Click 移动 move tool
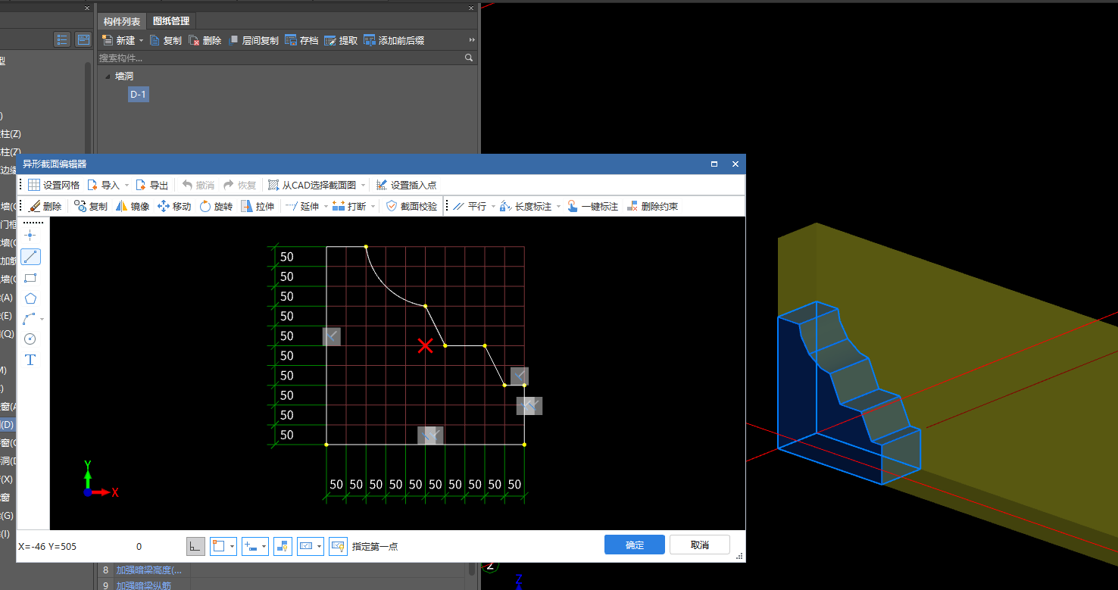Viewport: 1118px width, 590px height. (174, 206)
